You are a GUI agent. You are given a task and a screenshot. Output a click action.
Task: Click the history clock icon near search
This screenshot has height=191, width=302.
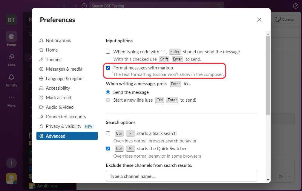(x=84, y=6)
